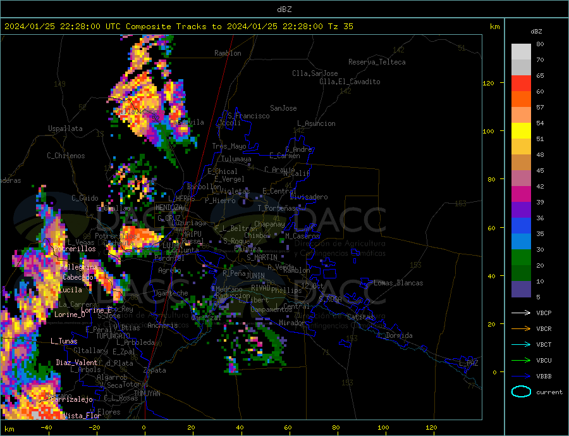Click the cyan 'current' ellipse symbol
569x436 pixels.
tap(521, 392)
